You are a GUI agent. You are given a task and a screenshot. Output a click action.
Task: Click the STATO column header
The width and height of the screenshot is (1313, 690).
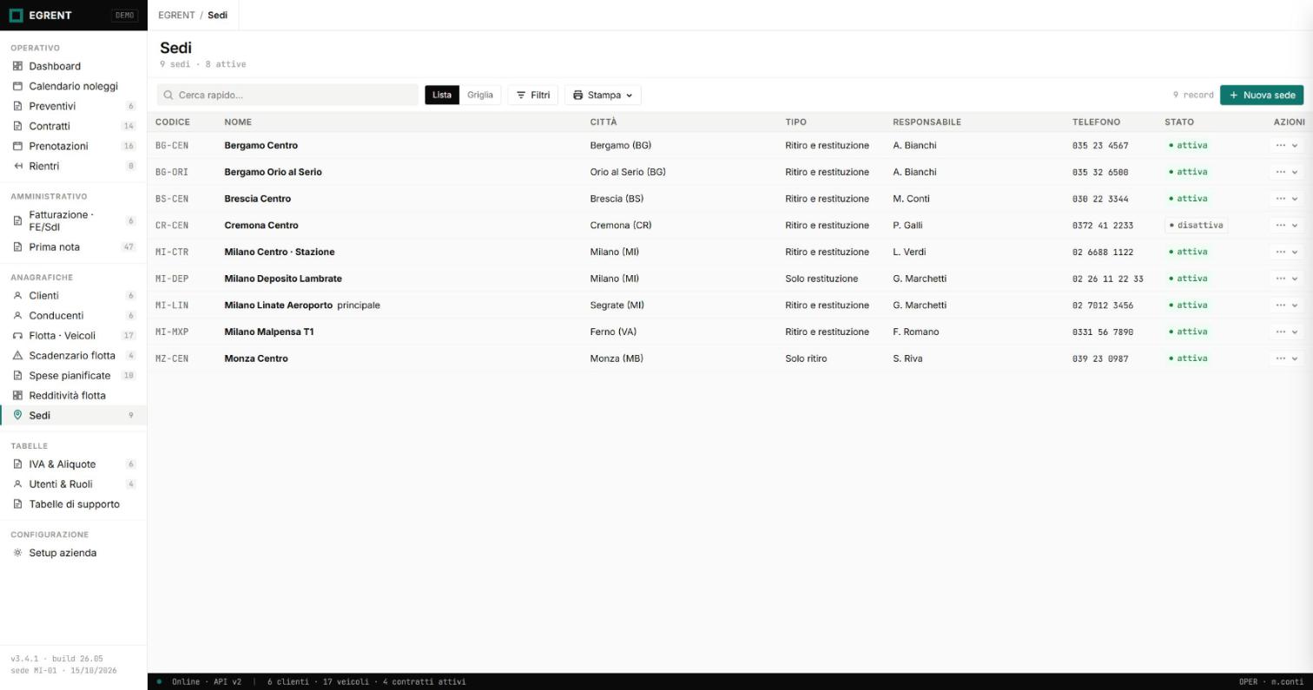[x=1179, y=122]
